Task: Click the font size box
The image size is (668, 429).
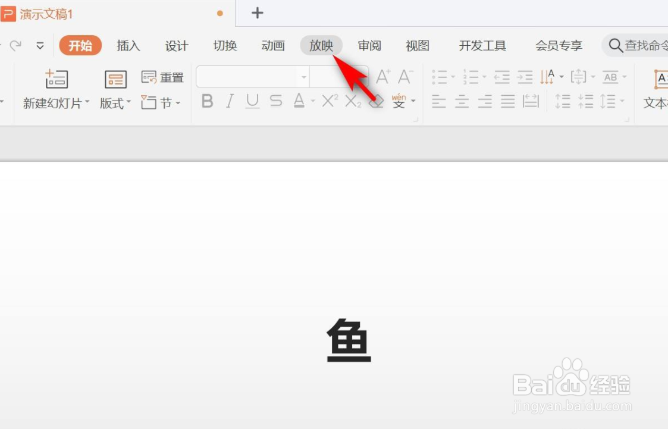Action: 338,77
